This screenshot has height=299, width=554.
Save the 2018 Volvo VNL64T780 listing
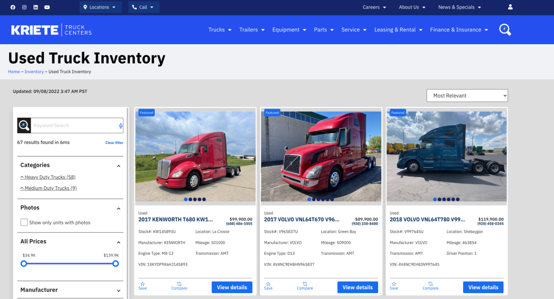coord(394,286)
